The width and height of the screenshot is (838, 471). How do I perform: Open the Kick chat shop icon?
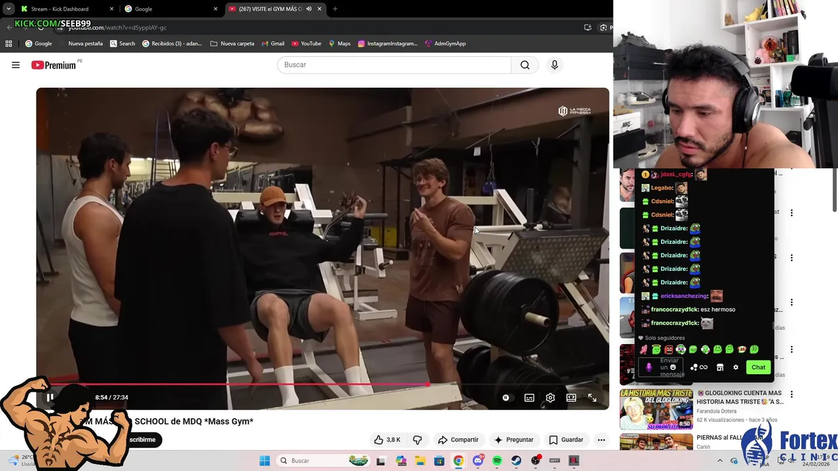tap(720, 368)
